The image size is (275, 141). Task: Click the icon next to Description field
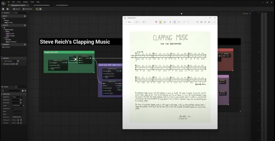[21, 103]
